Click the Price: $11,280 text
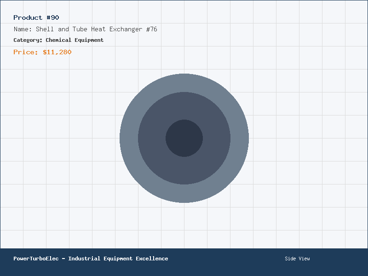Screen dimensions: 368x276 [42, 52]
